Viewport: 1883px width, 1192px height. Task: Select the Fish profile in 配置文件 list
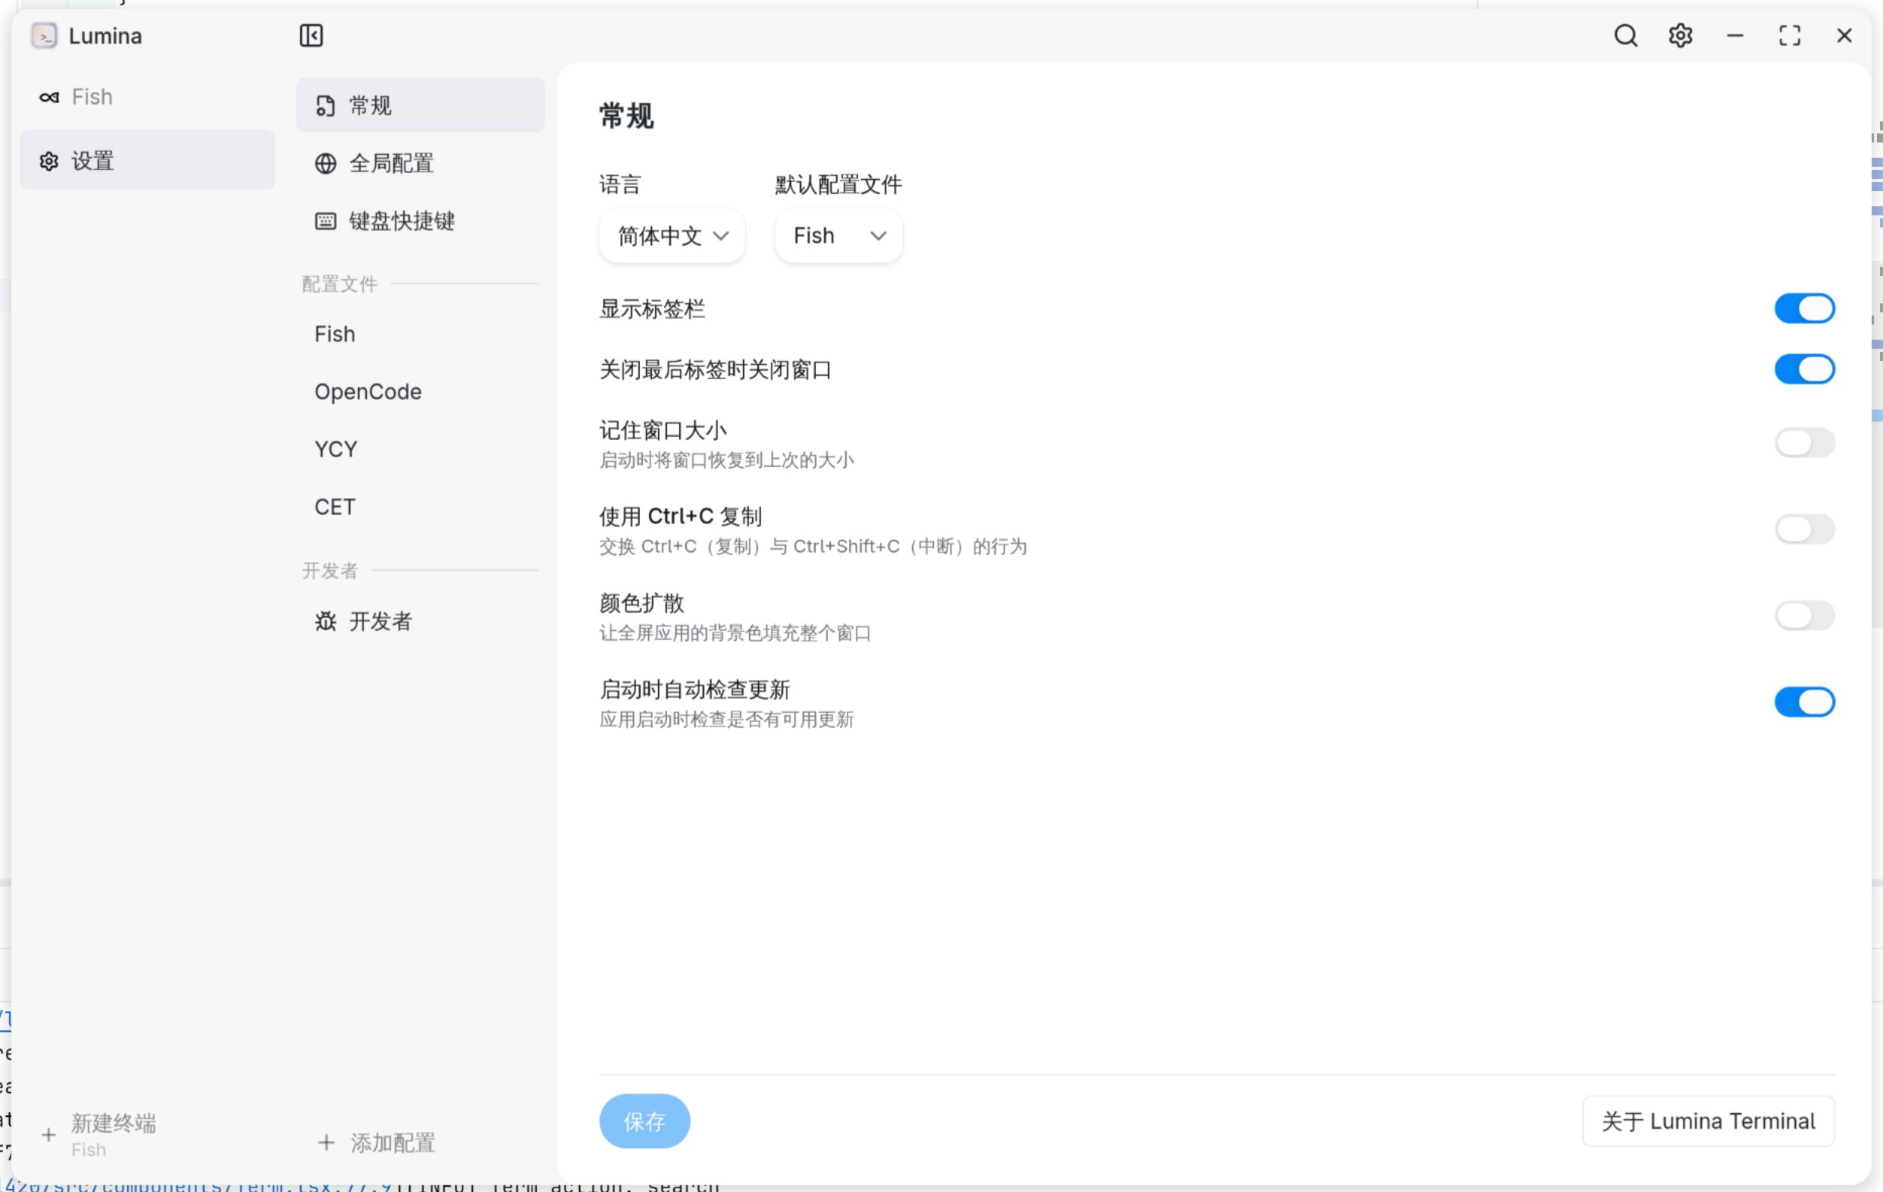420,334
